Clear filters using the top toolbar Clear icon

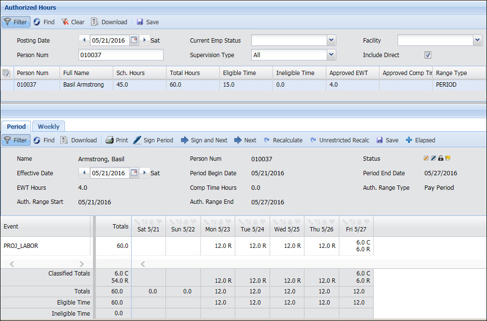click(65, 22)
